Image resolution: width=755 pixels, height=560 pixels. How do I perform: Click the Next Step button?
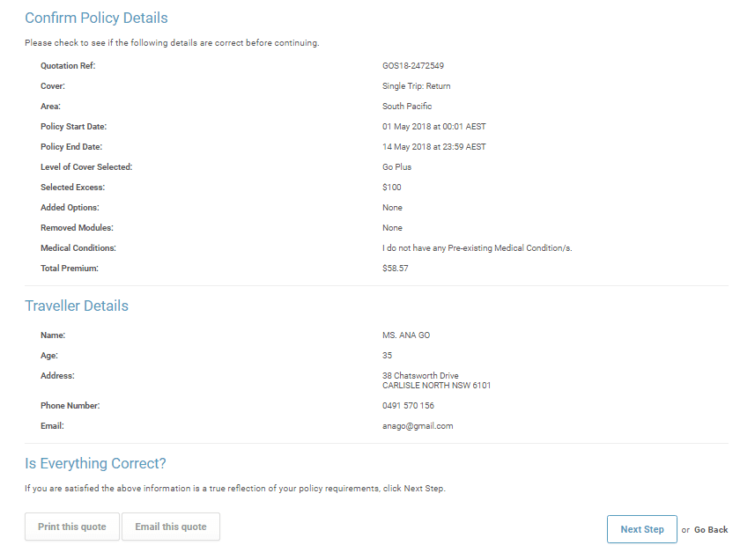click(x=641, y=529)
